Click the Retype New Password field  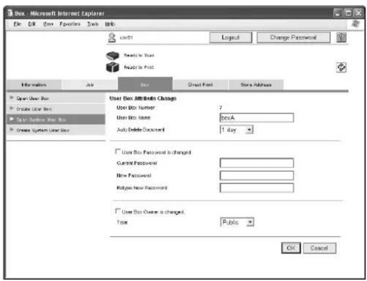pos(257,188)
